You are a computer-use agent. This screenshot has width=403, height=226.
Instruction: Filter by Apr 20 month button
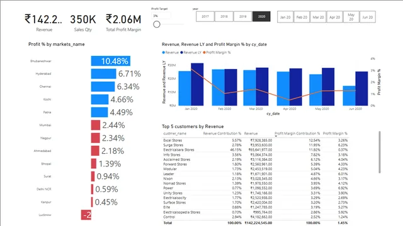click(x=334, y=17)
